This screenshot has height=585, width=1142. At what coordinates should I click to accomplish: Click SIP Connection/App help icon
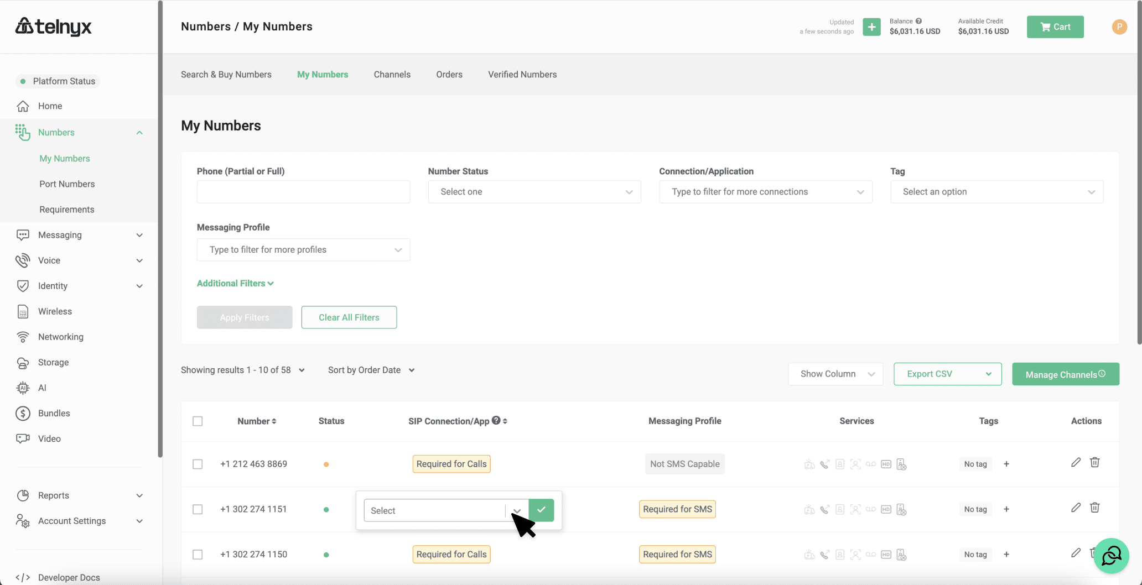coord(496,420)
